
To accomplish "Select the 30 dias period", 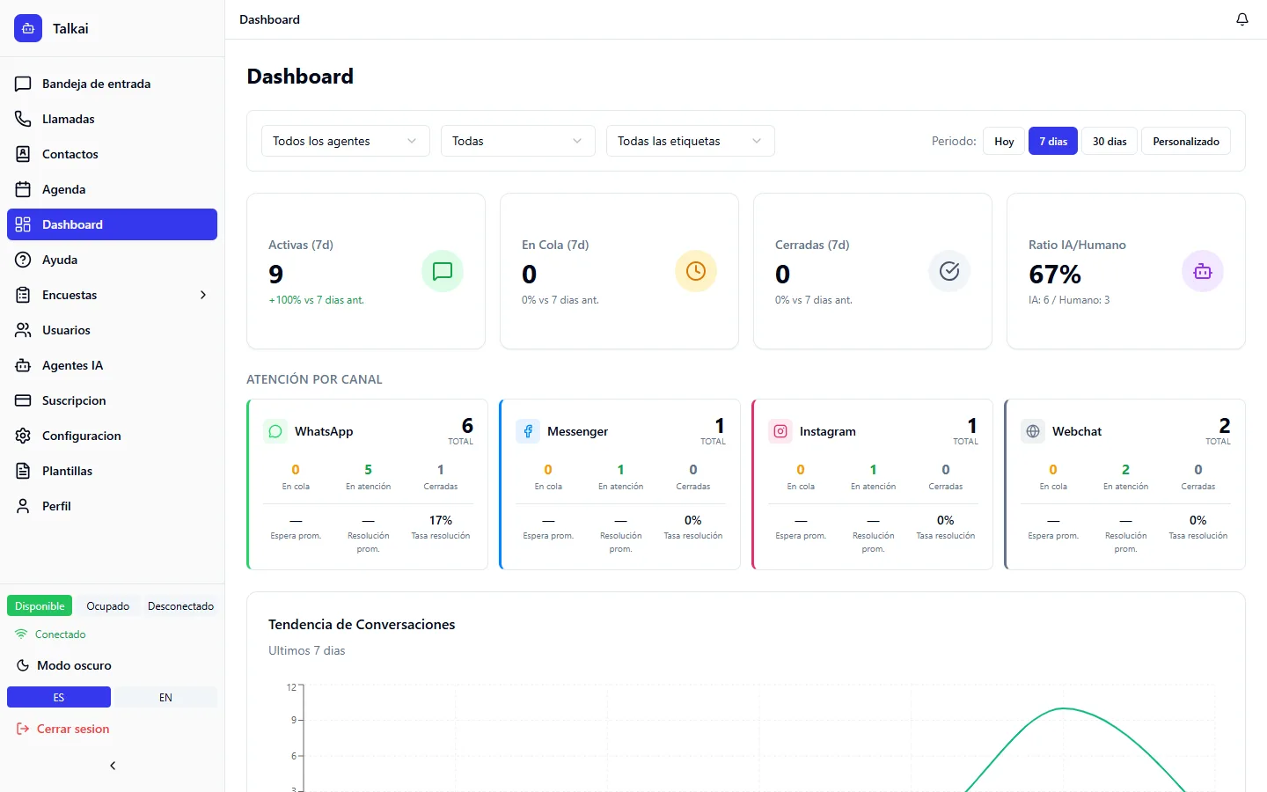I will (x=1110, y=141).
